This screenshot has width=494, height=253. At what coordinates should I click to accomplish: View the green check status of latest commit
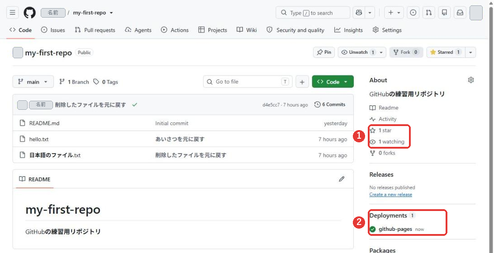(135, 105)
